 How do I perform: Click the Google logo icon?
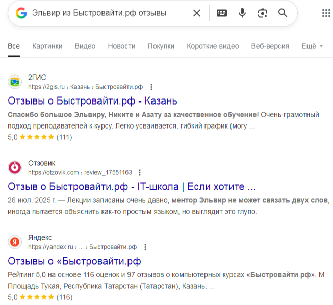pos(21,13)
